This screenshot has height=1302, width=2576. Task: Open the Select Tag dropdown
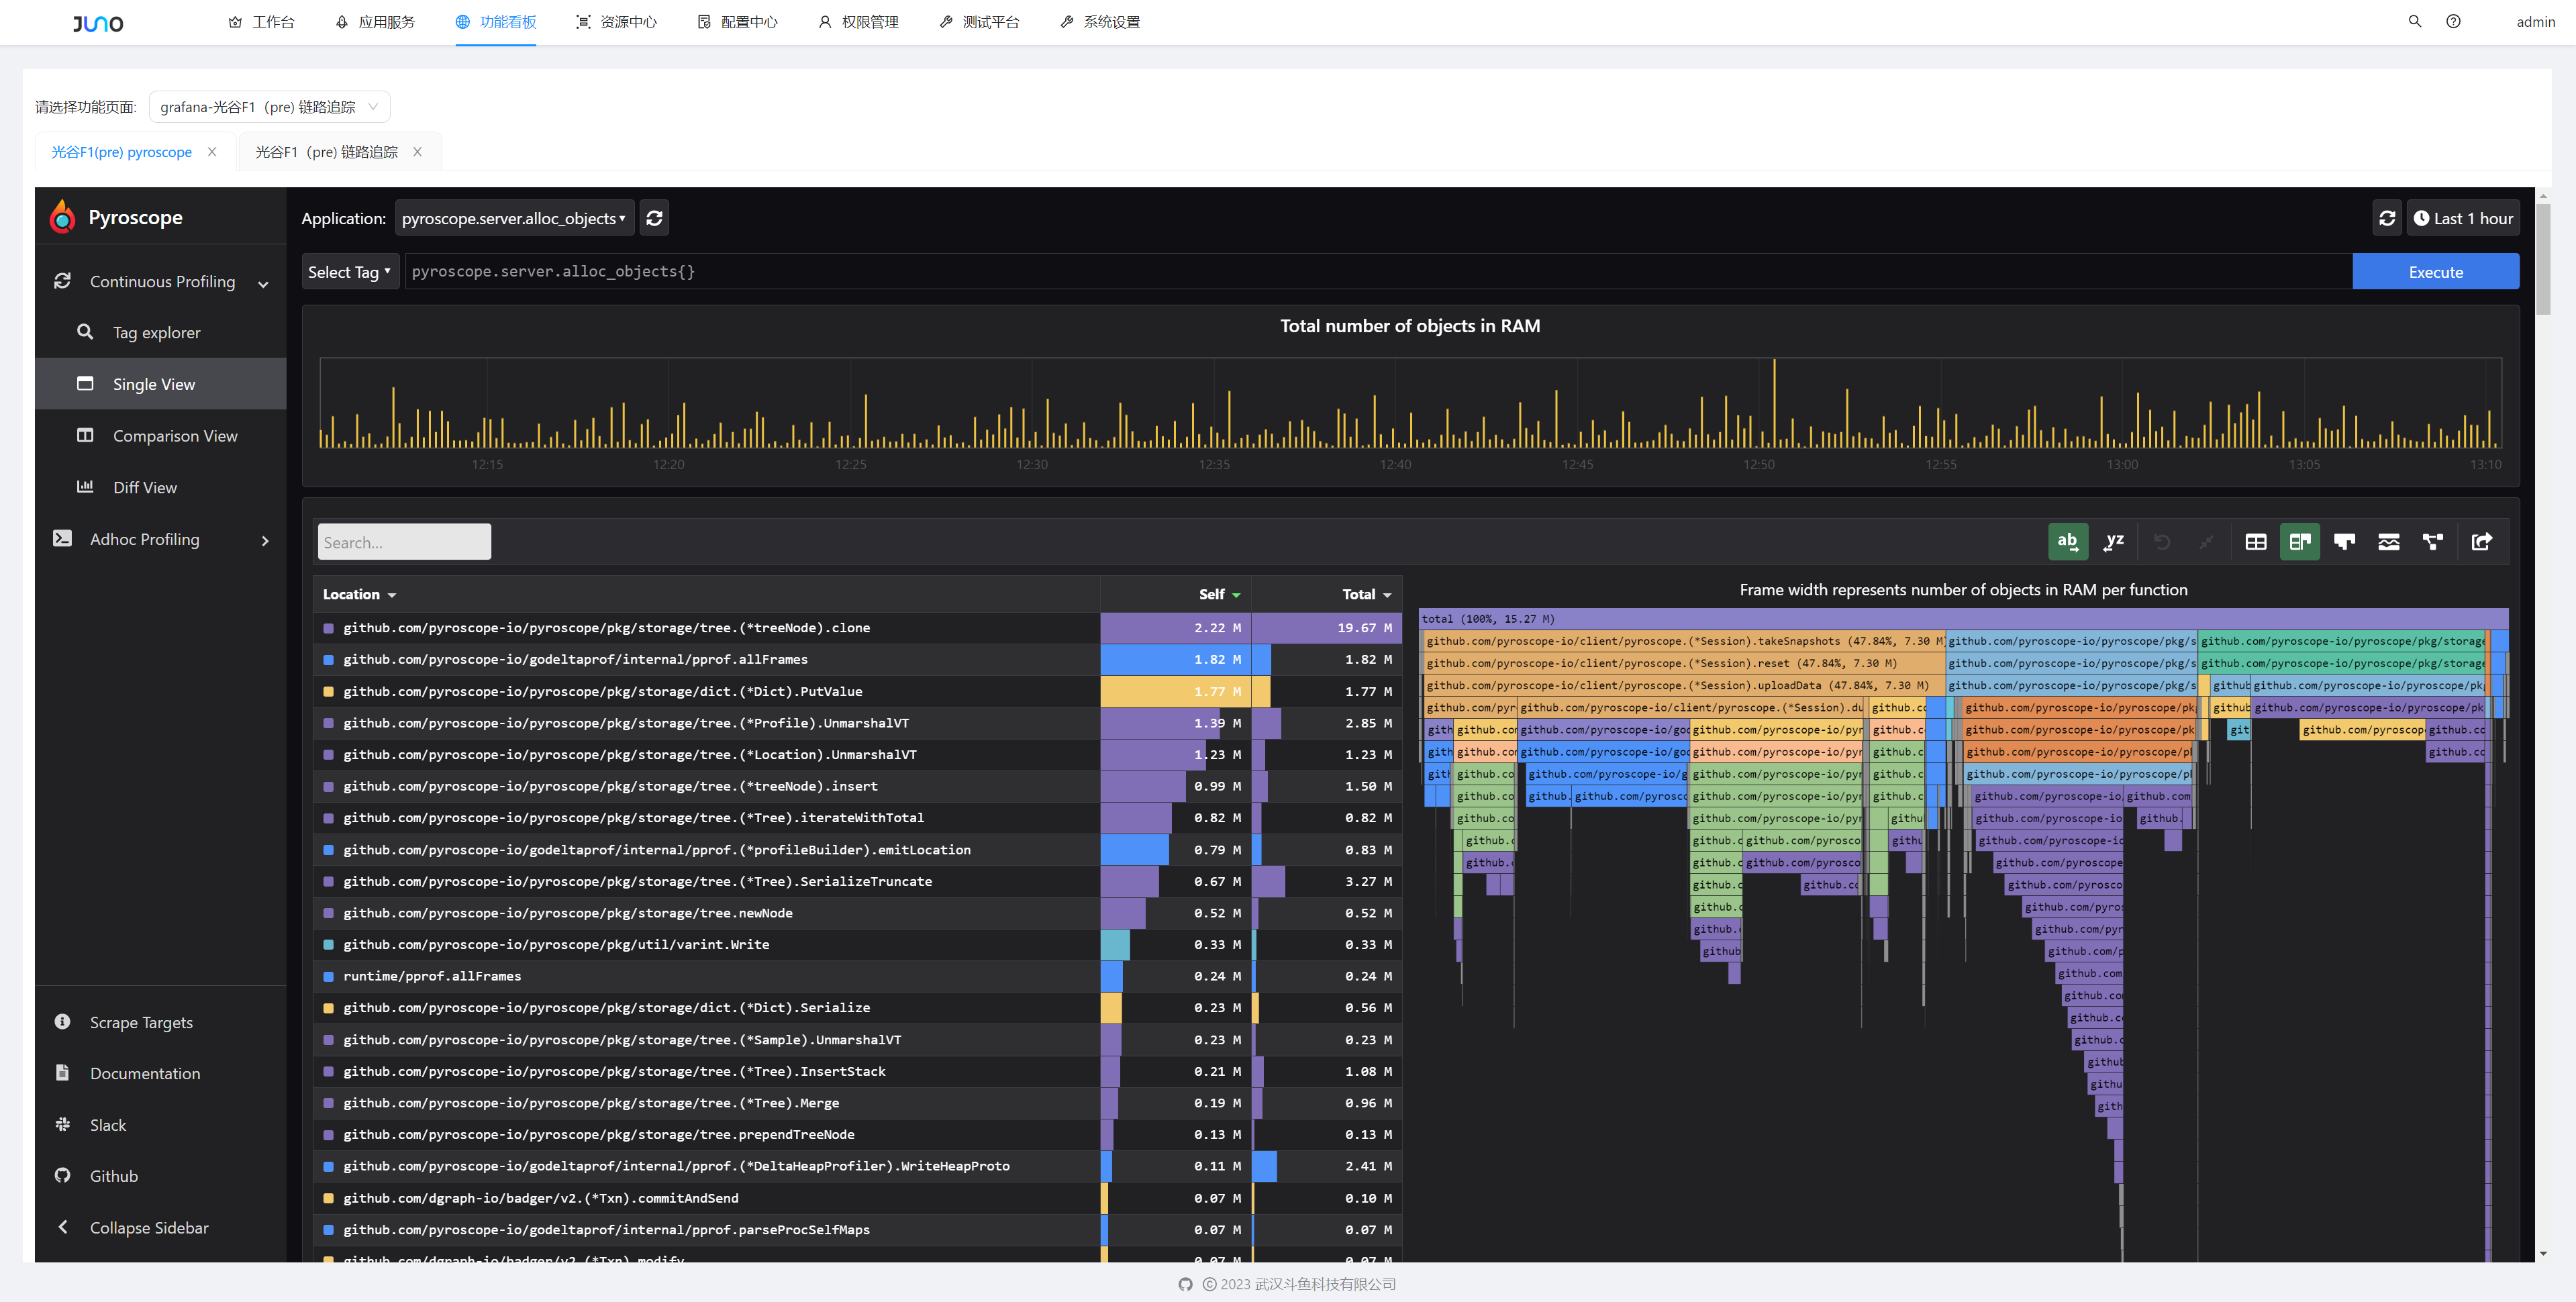point(349,271)
